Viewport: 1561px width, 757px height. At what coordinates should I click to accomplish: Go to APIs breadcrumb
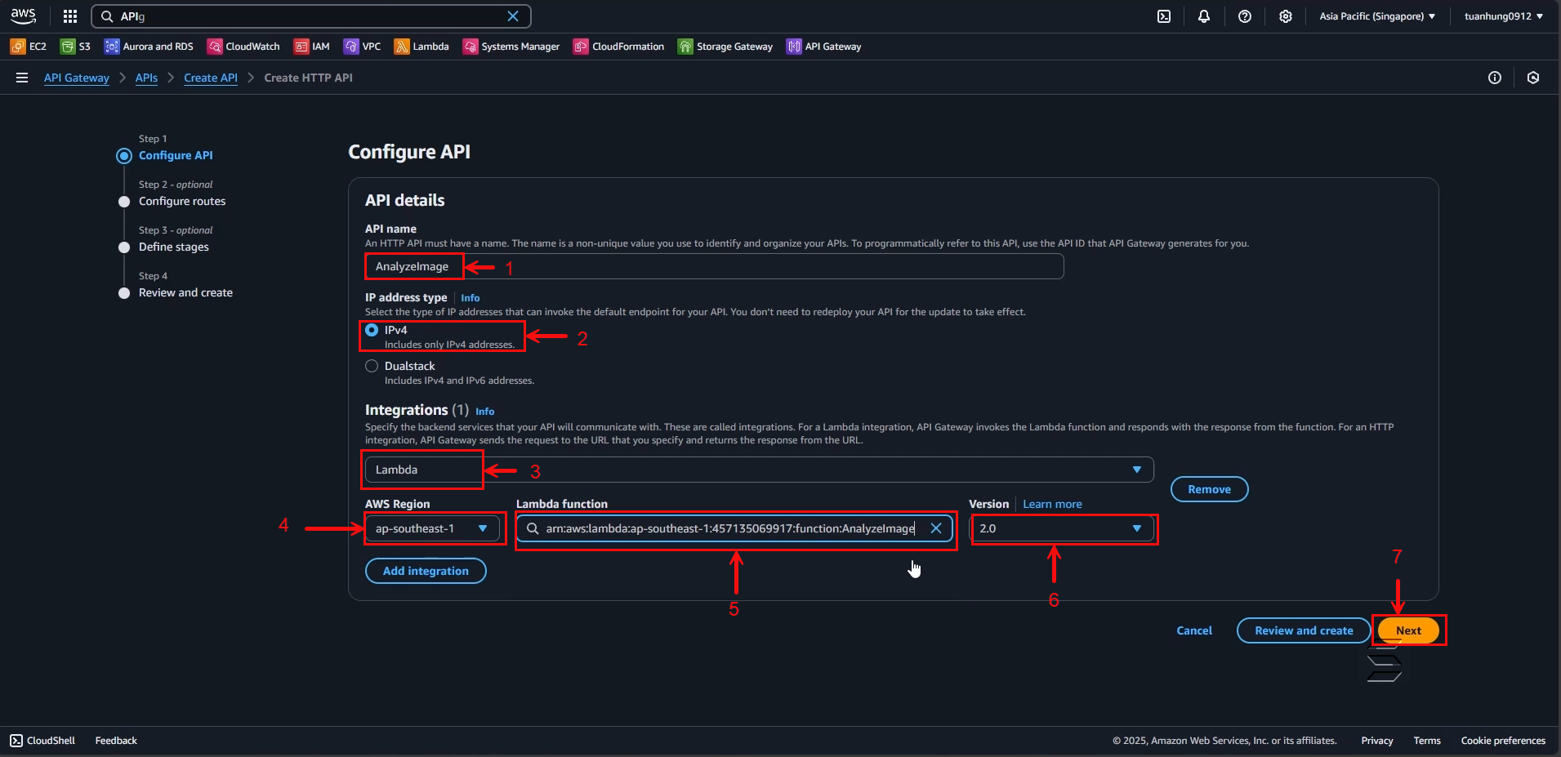[x=146, y=78]
